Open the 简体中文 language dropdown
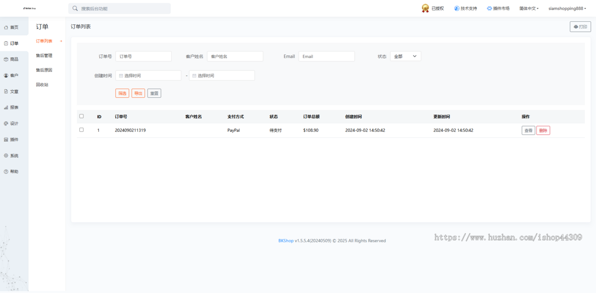Viewport: 596px width, 293px height. coord(529,8)
